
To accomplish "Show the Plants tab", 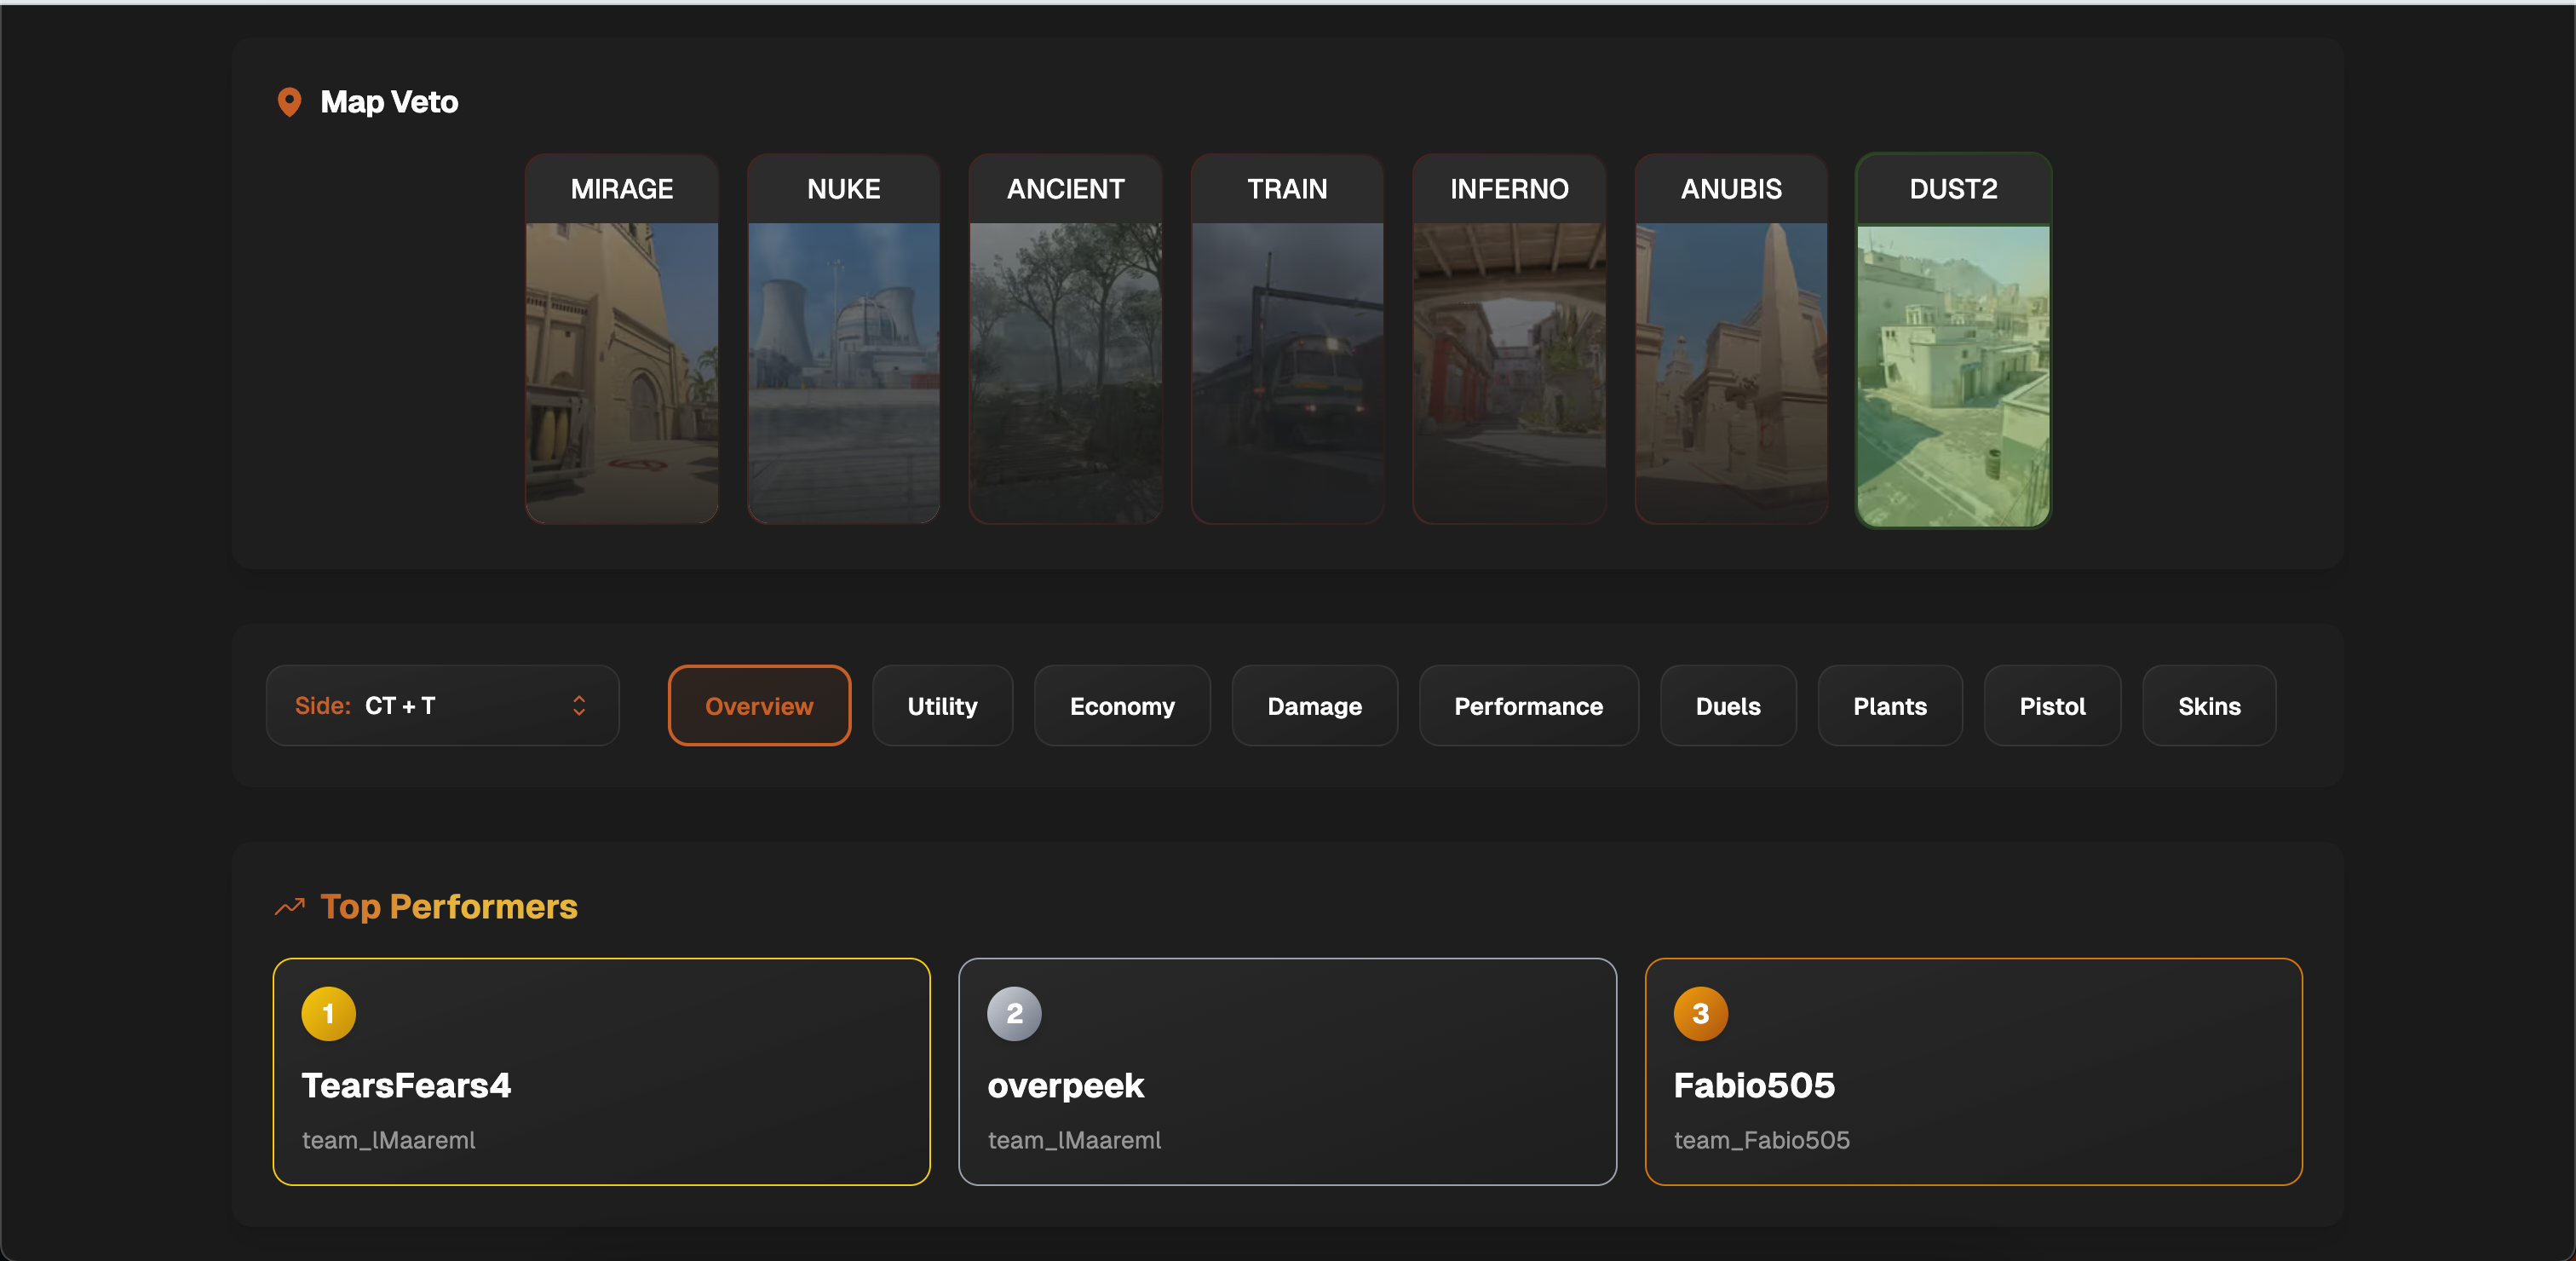I will 1890,705.
